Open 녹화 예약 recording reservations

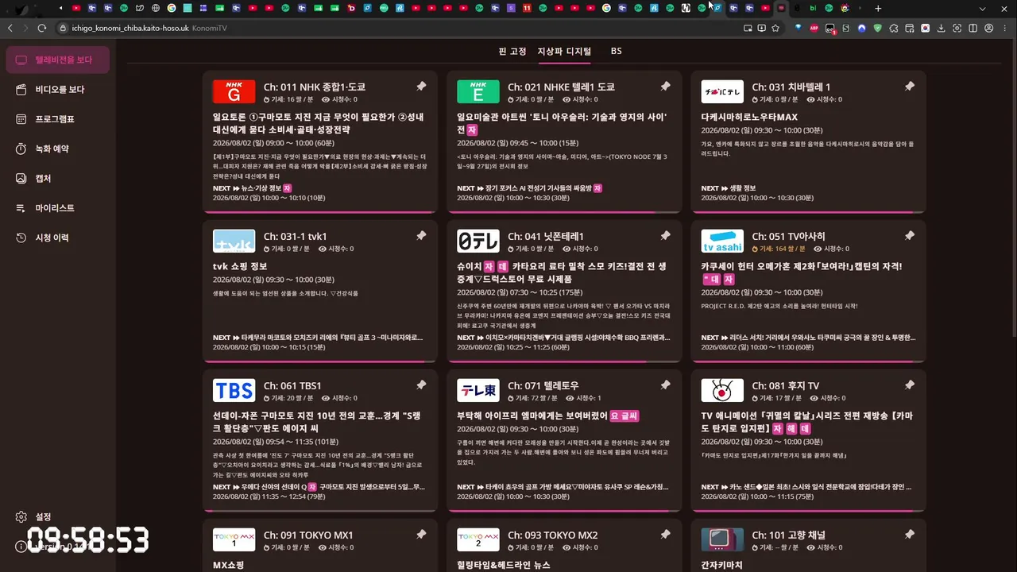click(x=57, y=149)
